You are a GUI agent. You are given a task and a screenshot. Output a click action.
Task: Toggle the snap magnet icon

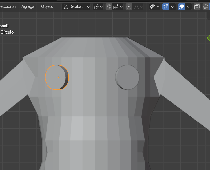(109, 6)
